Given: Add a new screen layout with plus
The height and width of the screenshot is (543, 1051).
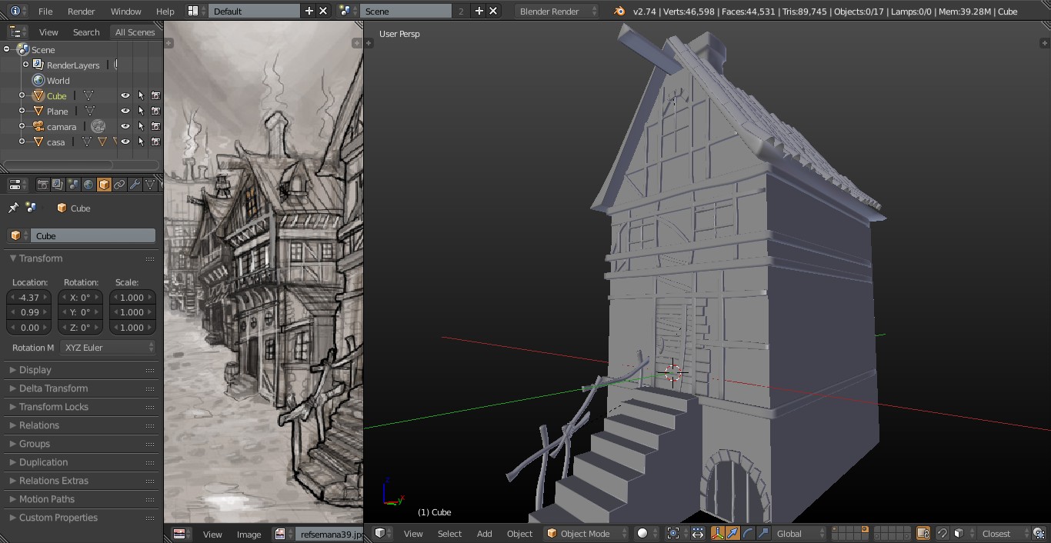Looking at the screenshot, I should point(309,11).
